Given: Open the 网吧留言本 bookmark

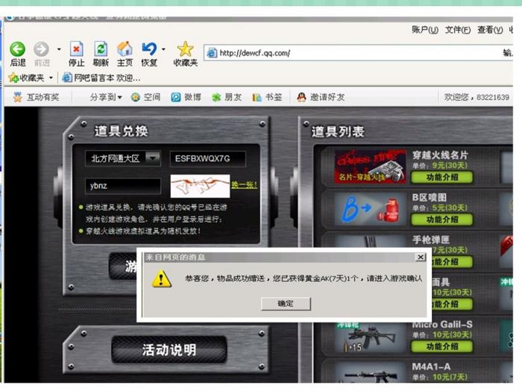Looking at the screenshot, I should pos(101,78).
